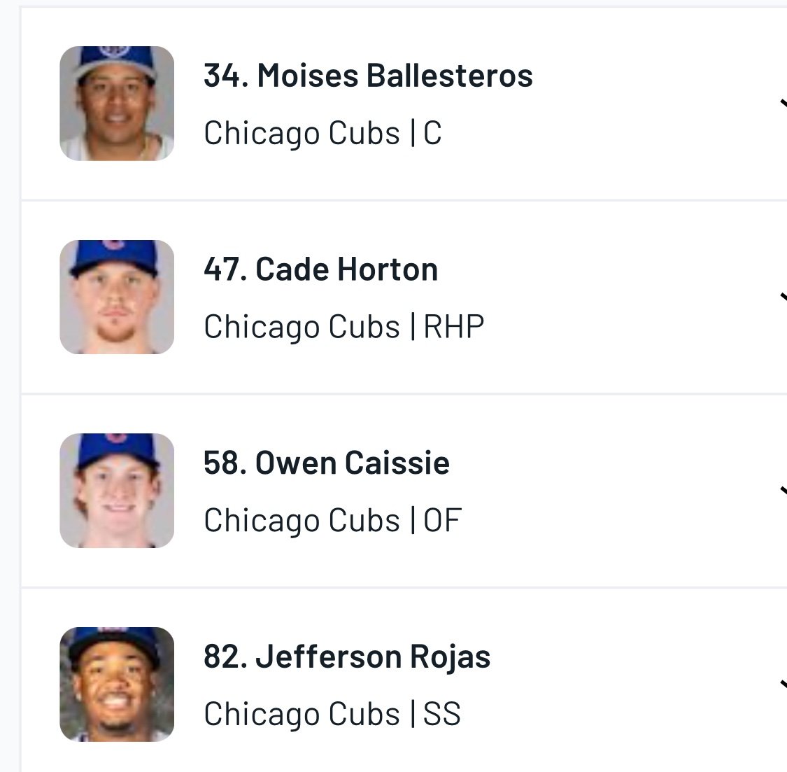This screenshot has width=787, height=772.
Task: Open the 34. Moises Ballesteros name link
Action: (368, 76)
